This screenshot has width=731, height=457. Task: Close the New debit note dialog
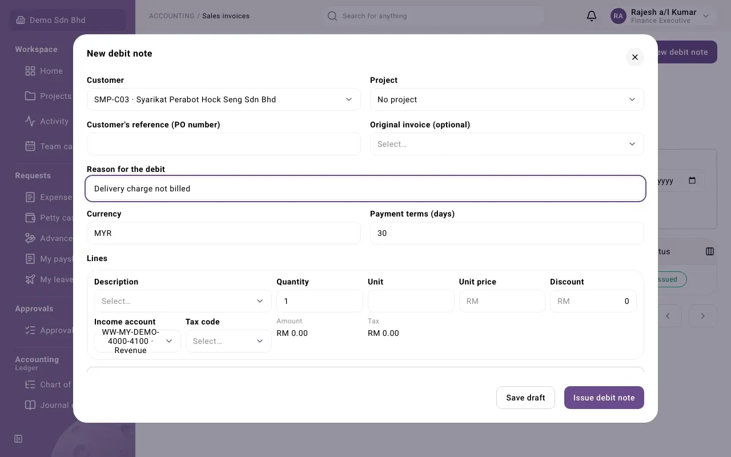pos(634,57)
